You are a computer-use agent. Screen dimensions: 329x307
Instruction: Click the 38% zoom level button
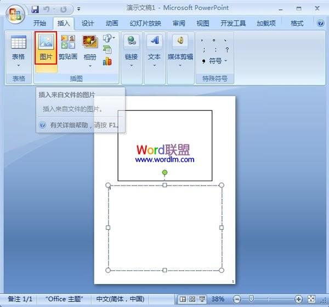point(218,299)
